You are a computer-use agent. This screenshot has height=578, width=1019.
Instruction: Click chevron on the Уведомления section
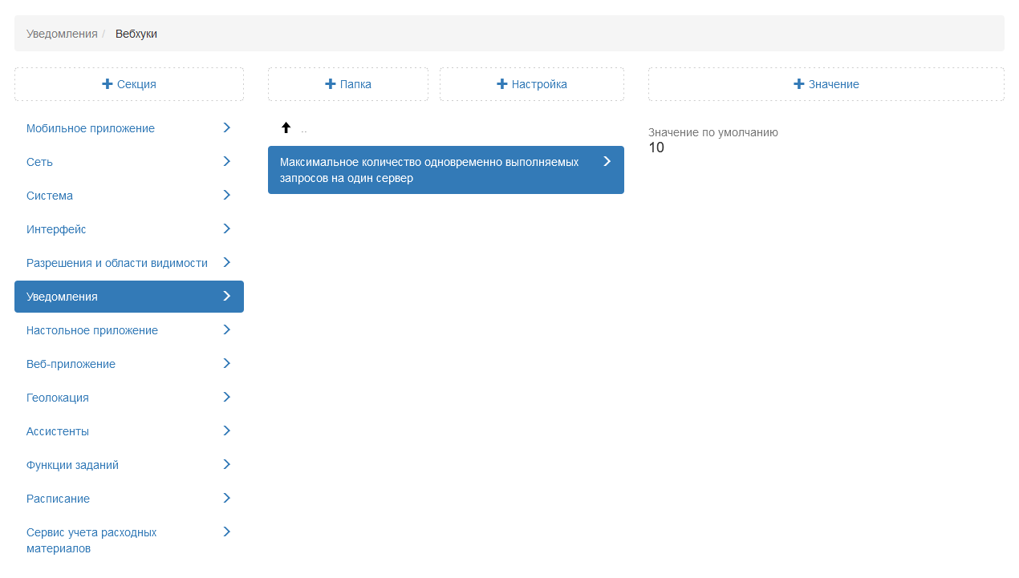[226, 297]
